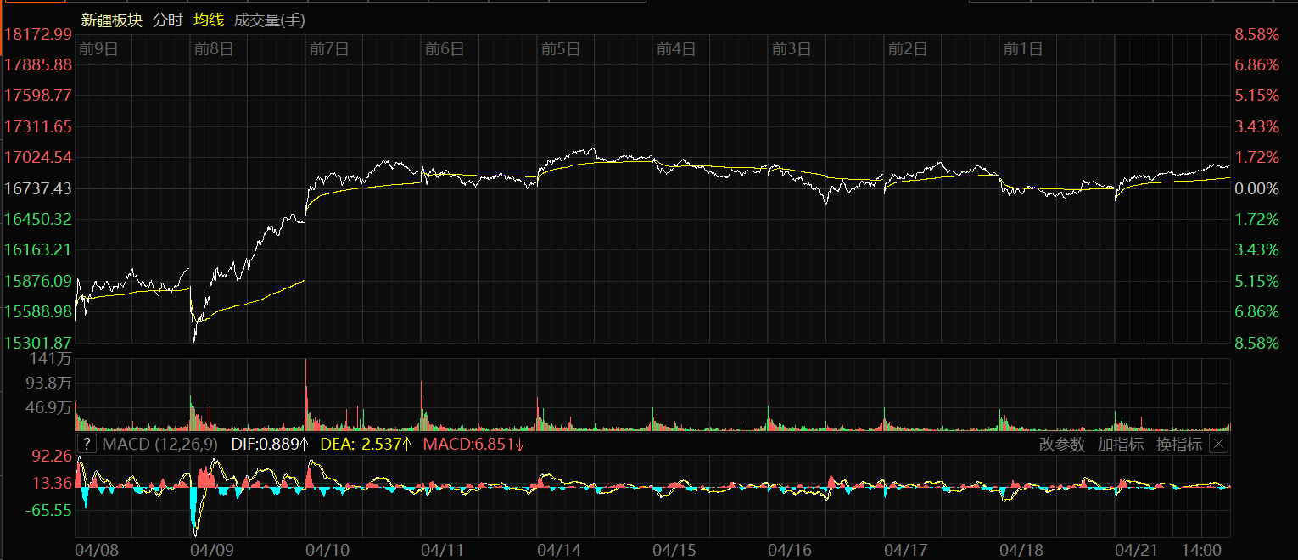Click the MACD (12,26,9) indicator label
1298x560 pixels.
159,445
